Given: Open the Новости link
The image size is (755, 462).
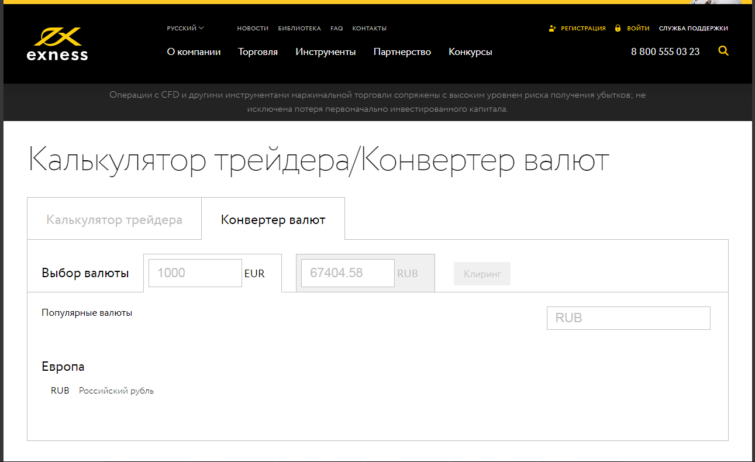Looking at the screenshot, I should point(253,28).
